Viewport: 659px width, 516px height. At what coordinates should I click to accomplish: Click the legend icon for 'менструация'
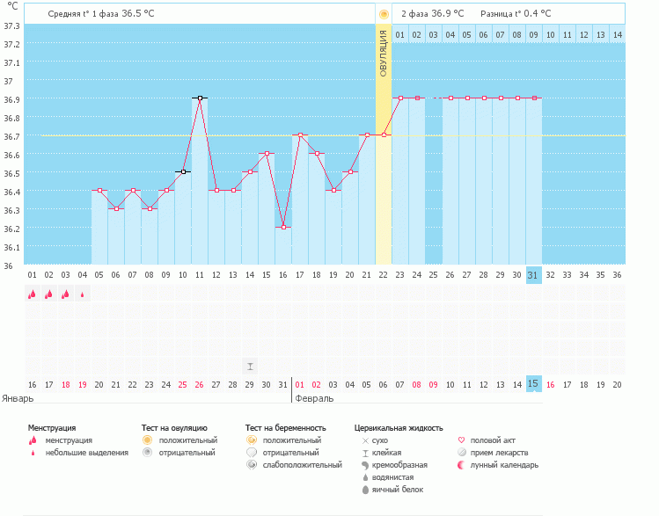(x=33, y=440)
